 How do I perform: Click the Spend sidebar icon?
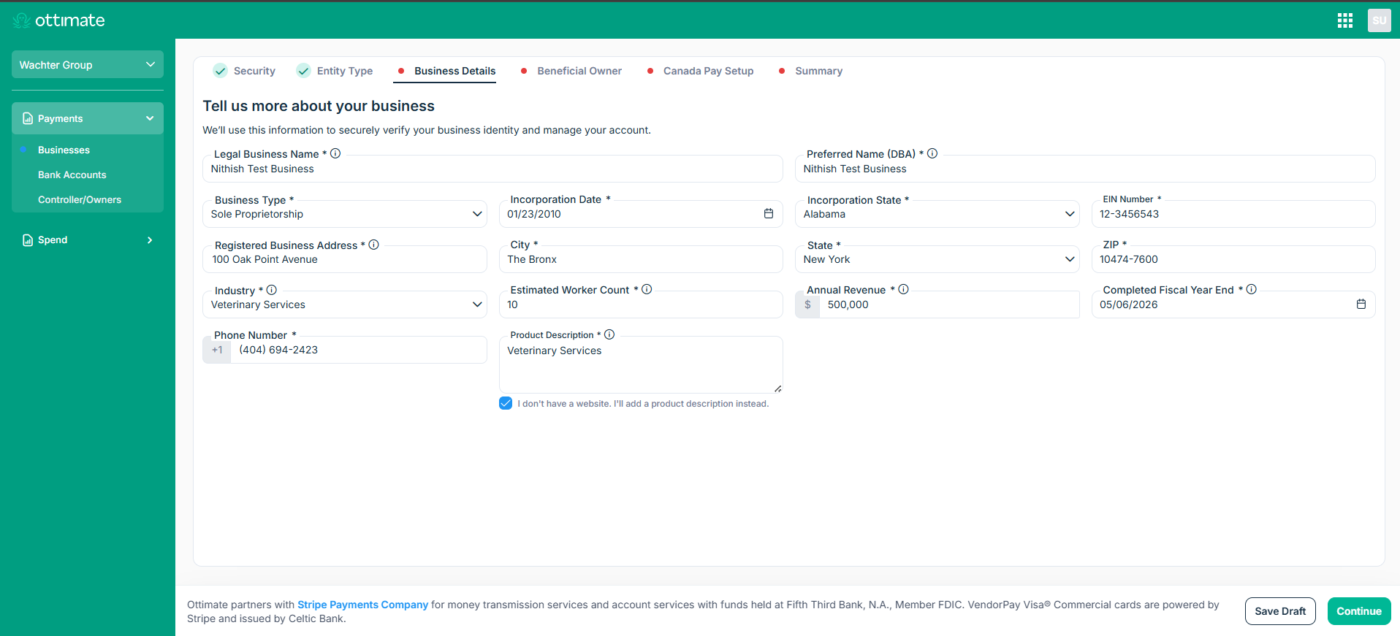point(28,240)
